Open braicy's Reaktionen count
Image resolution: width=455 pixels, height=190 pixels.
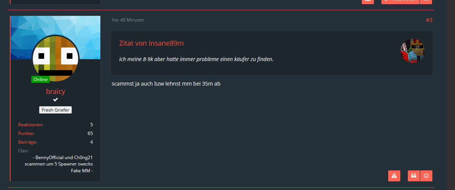(55, 124)
